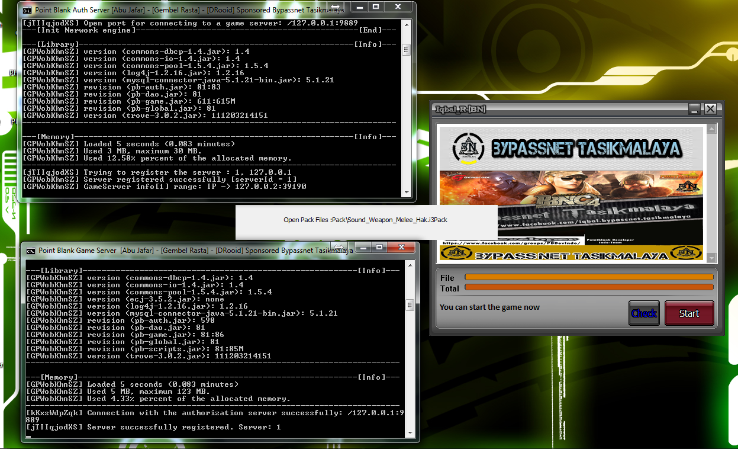738x449 pixels.
Task: Click 'Server successfully registered. Server: 1' line
Action: pos(154,427)
